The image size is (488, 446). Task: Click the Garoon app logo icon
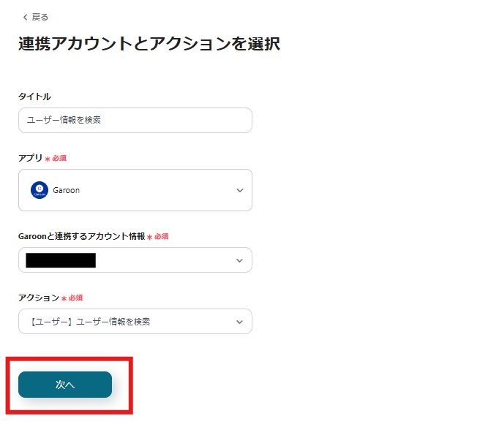(40, 190)
